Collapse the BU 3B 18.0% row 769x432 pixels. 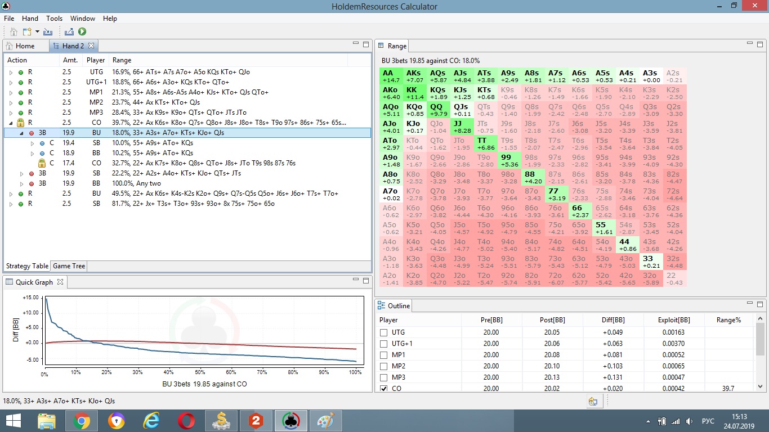(22, 133)
